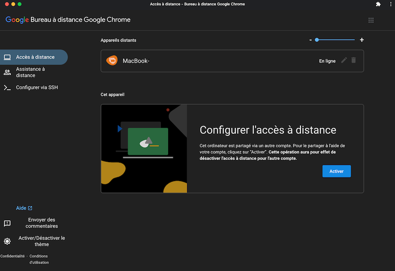
Task: Click the Appareils distants heading
Action: (x=119, y=40)
